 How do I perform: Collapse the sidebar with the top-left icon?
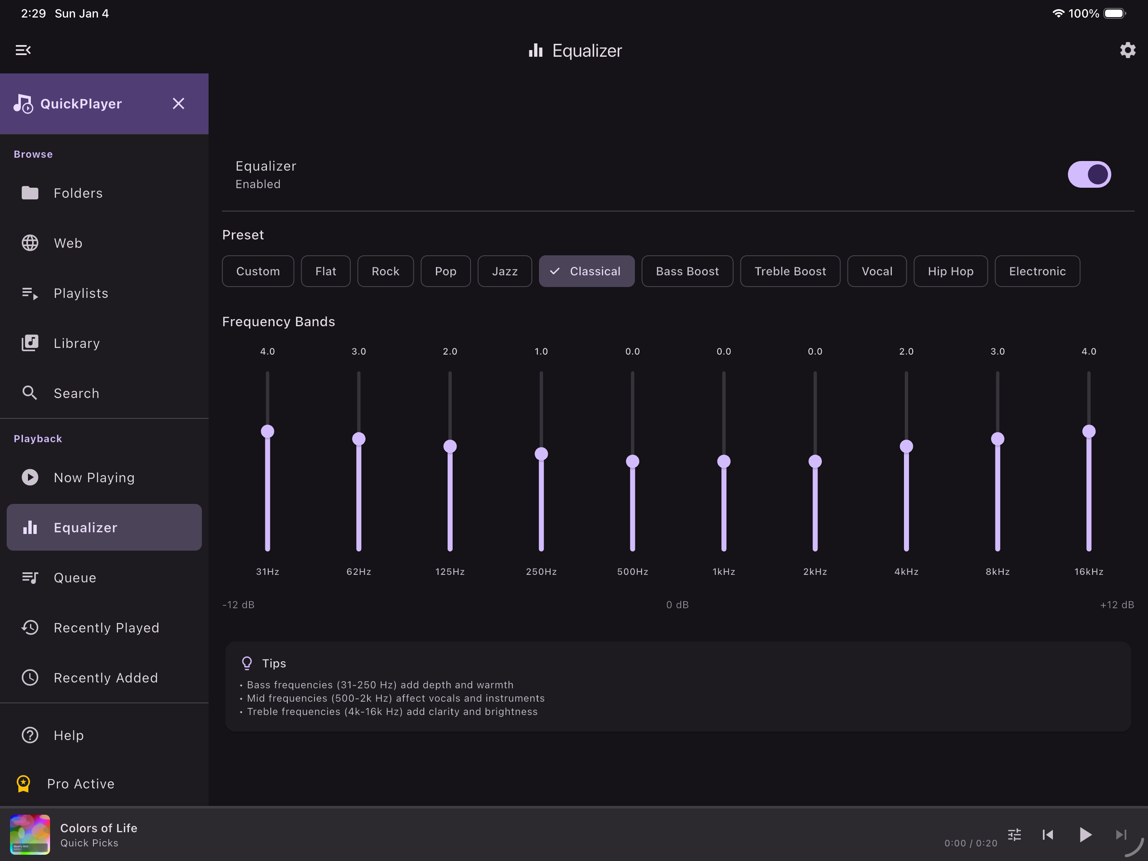point(23,50)
